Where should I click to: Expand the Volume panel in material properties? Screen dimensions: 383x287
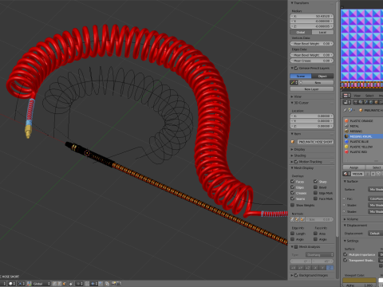[345, 219]
